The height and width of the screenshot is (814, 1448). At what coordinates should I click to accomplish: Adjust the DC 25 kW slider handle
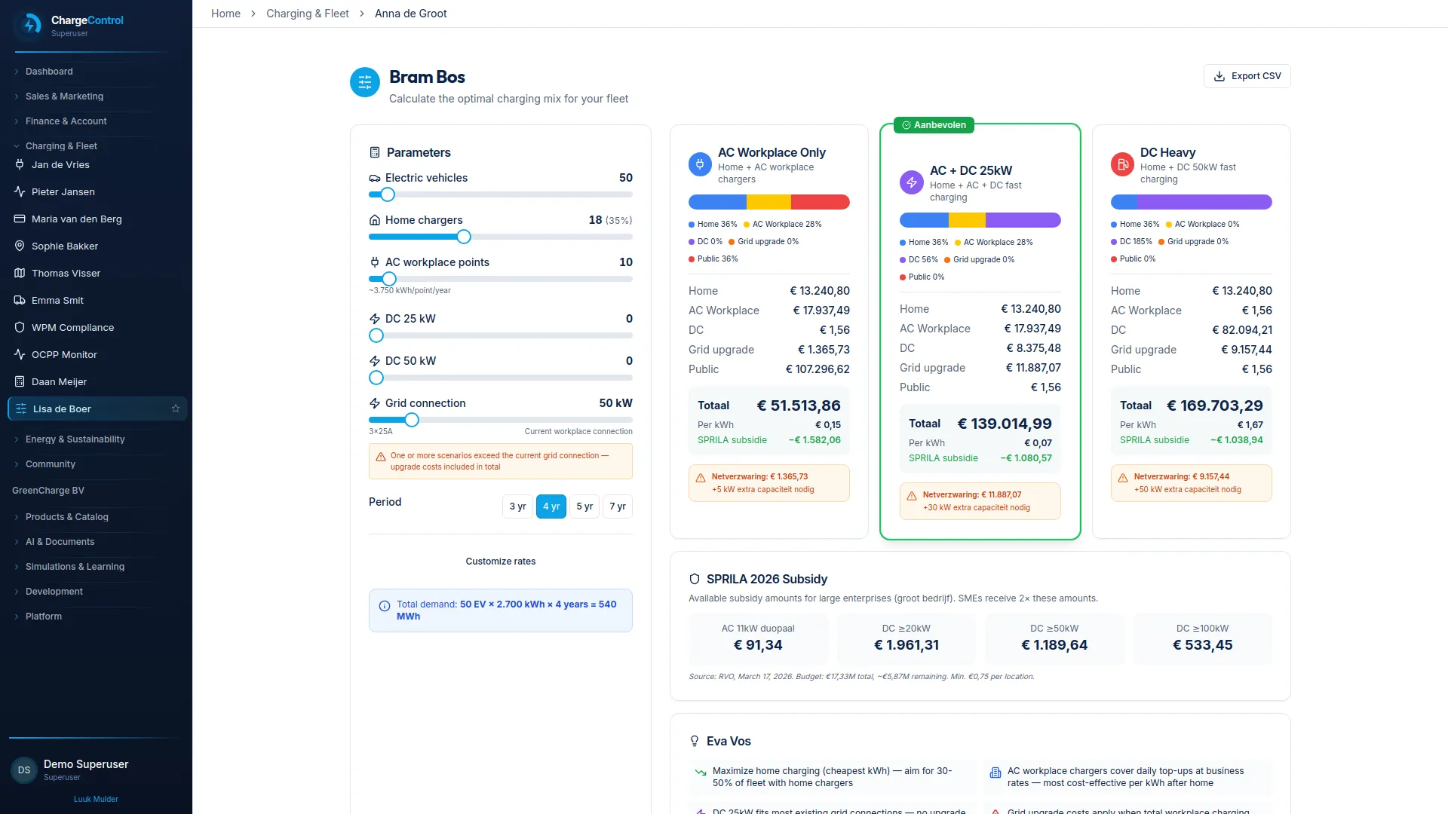(x=376, y=335)
